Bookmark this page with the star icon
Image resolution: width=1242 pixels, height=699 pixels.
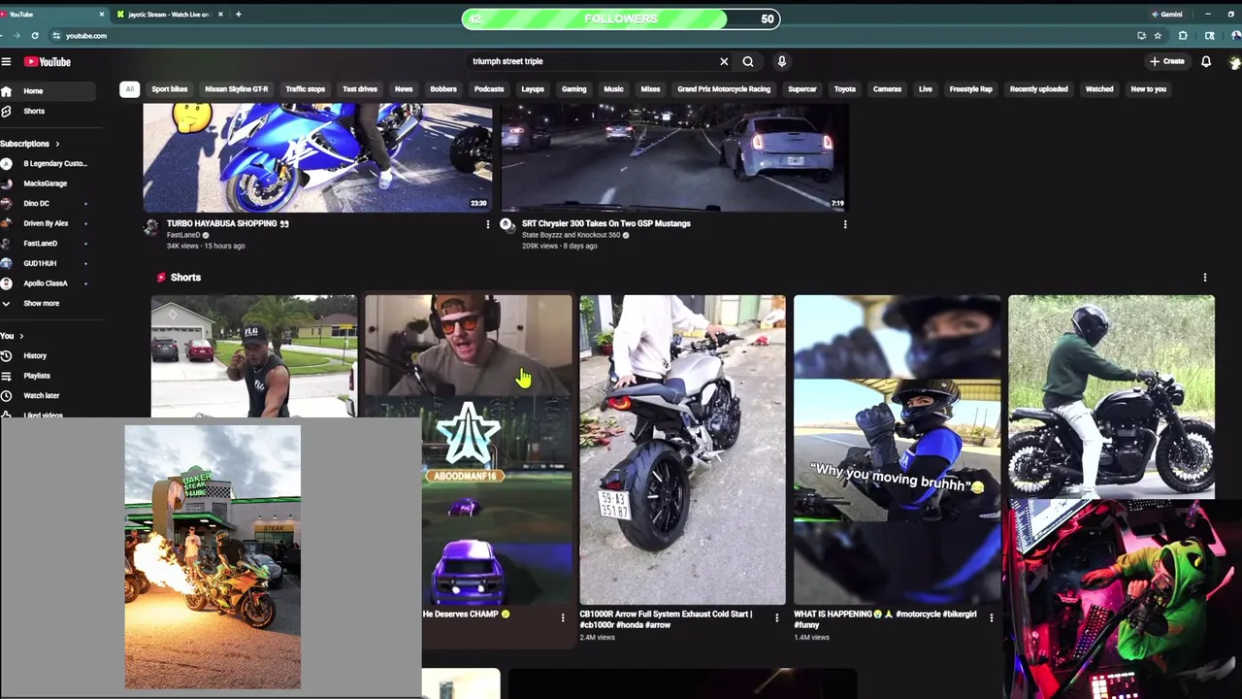pyautogui.click(x=1158, y=35)
